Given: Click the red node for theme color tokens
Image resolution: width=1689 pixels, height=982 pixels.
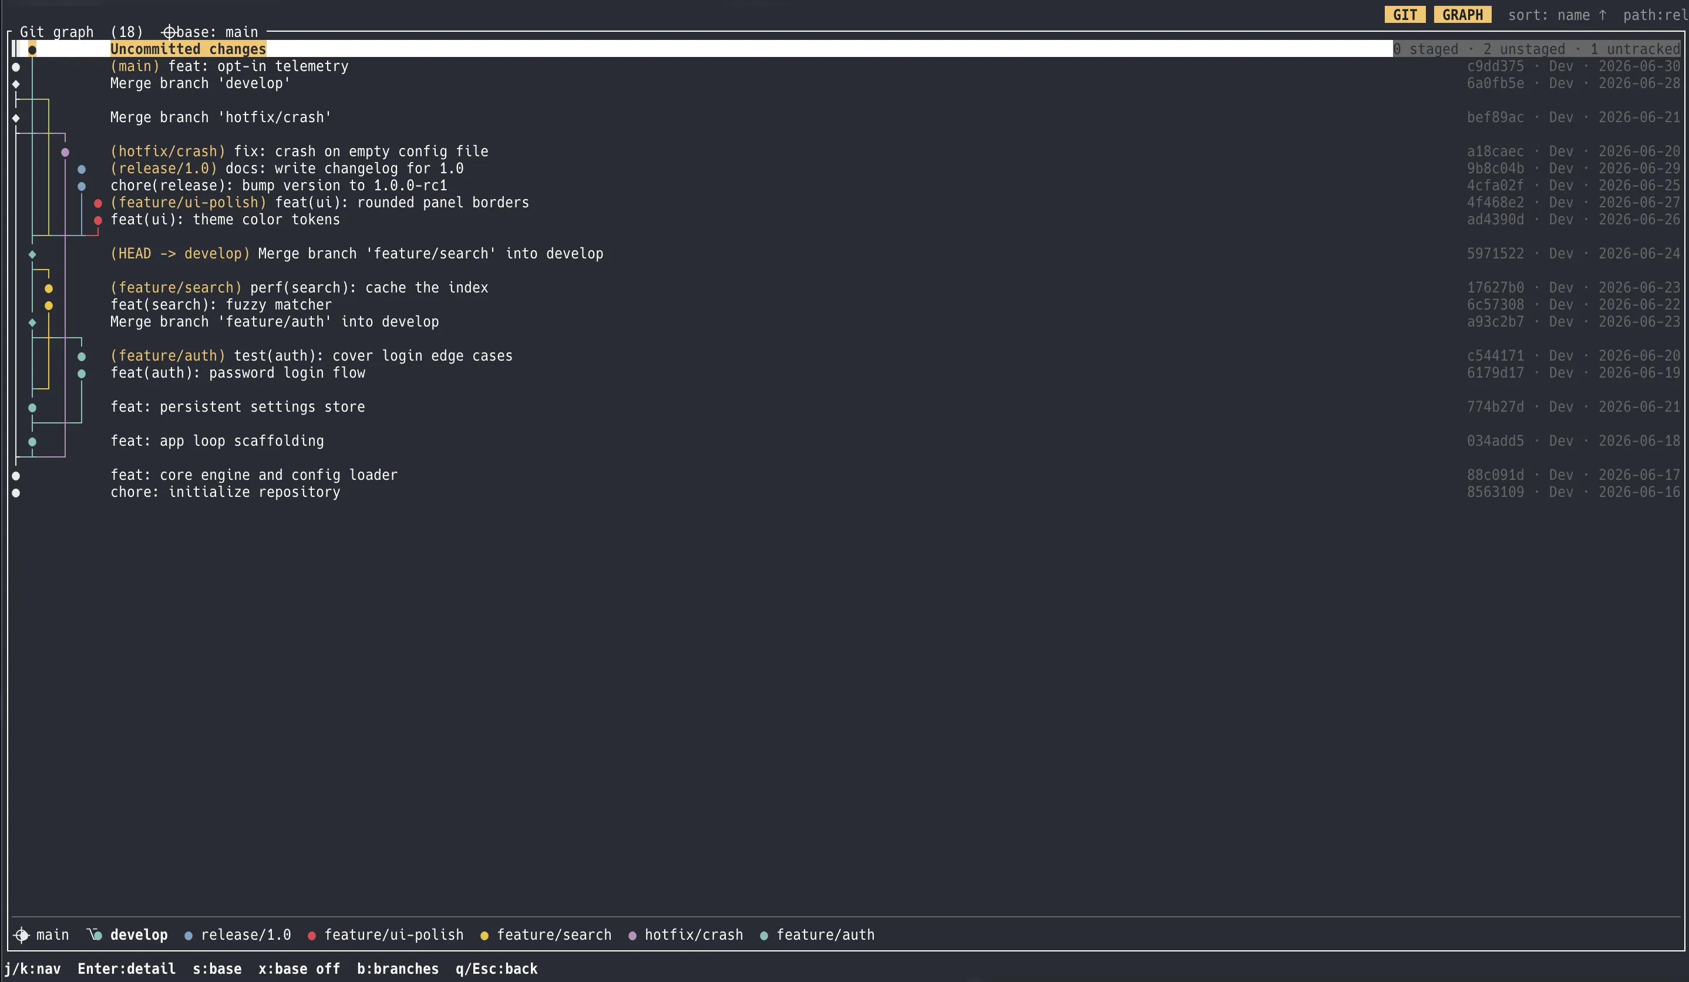Looking at the screenshot, I should pos(98,220).
